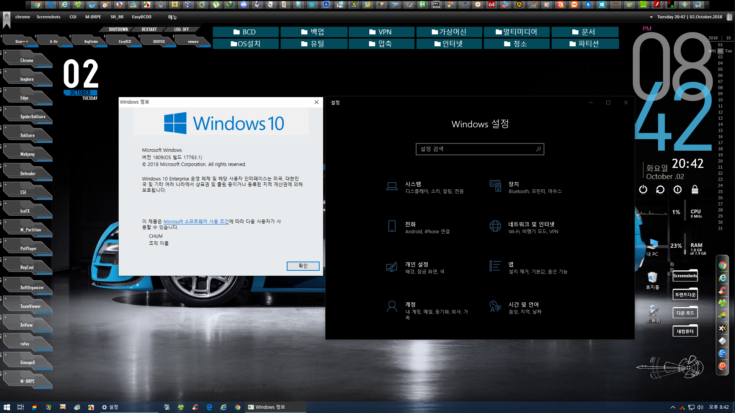The height and width of the screenshot is (413, 735).
Task: Click the SHUTDOWN tab
Action: coord(118,29)
